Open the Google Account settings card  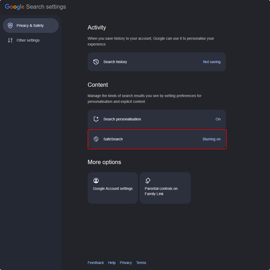(113, 188)
